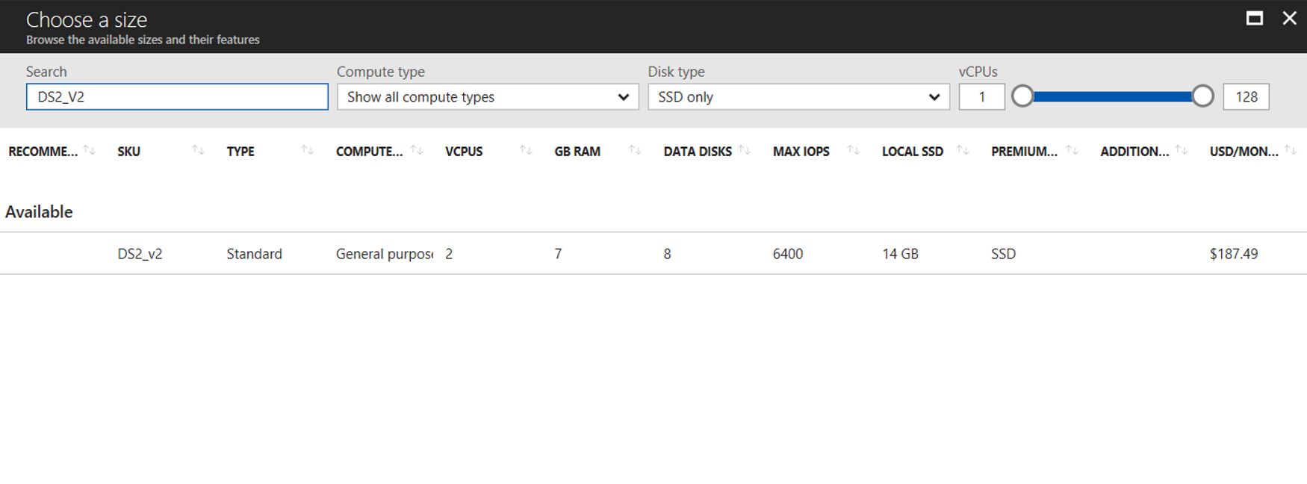
Task: Select the DS2_v2 Standard size row
Action: [653, 254]
